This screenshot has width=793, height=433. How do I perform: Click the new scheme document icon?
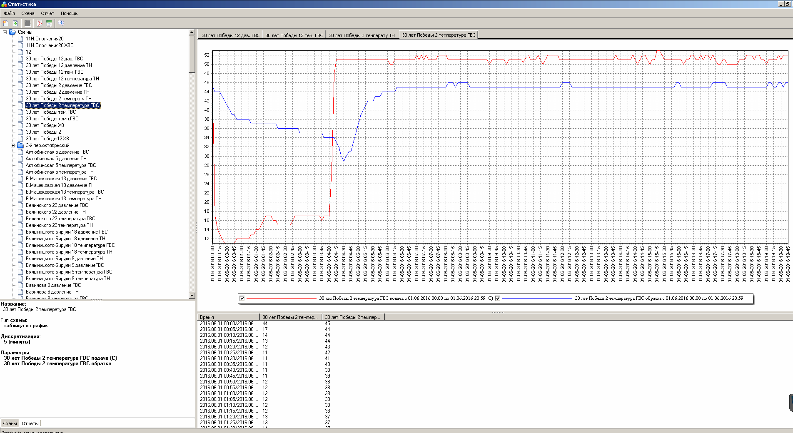tap(6, 23)
